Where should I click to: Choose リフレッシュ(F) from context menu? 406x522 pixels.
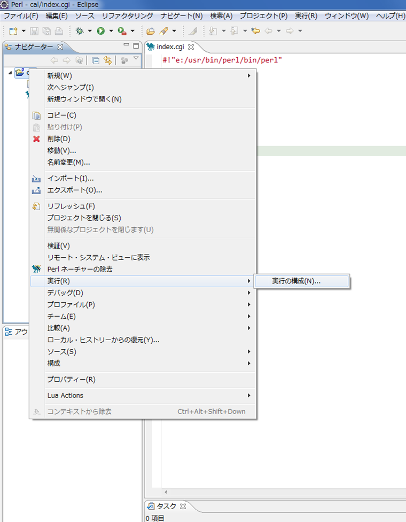(x=143, y=206)
